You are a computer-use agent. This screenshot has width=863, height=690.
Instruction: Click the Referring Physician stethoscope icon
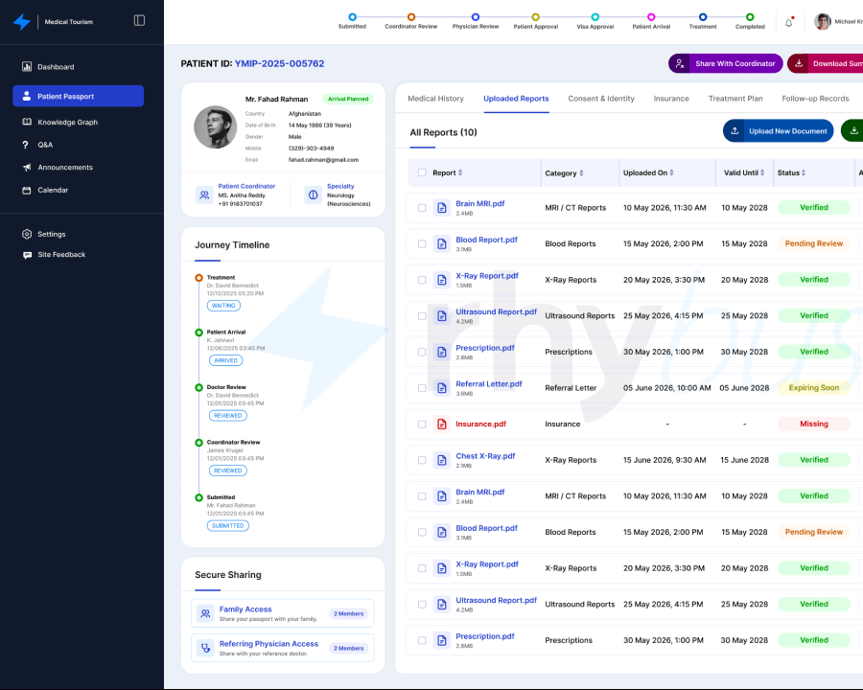coord(205,648)
